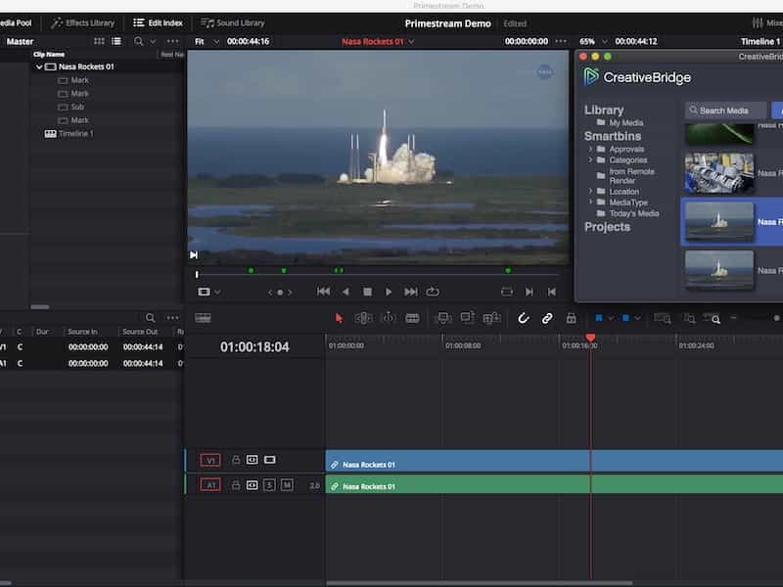Toggle timeline snapping magnet icon
The image size is (783, 587).
pos(523,318)
